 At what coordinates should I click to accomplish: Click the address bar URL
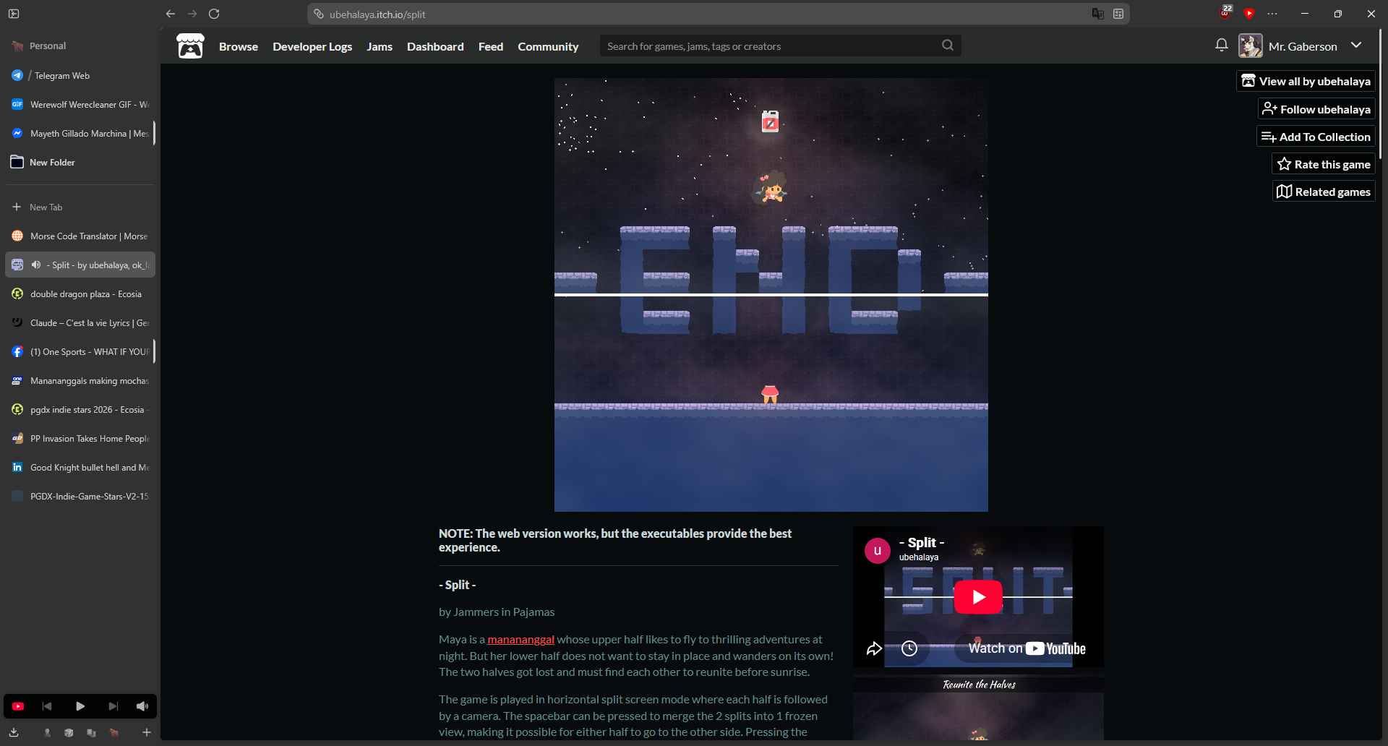pyautogui.click(x=377, y=14)
